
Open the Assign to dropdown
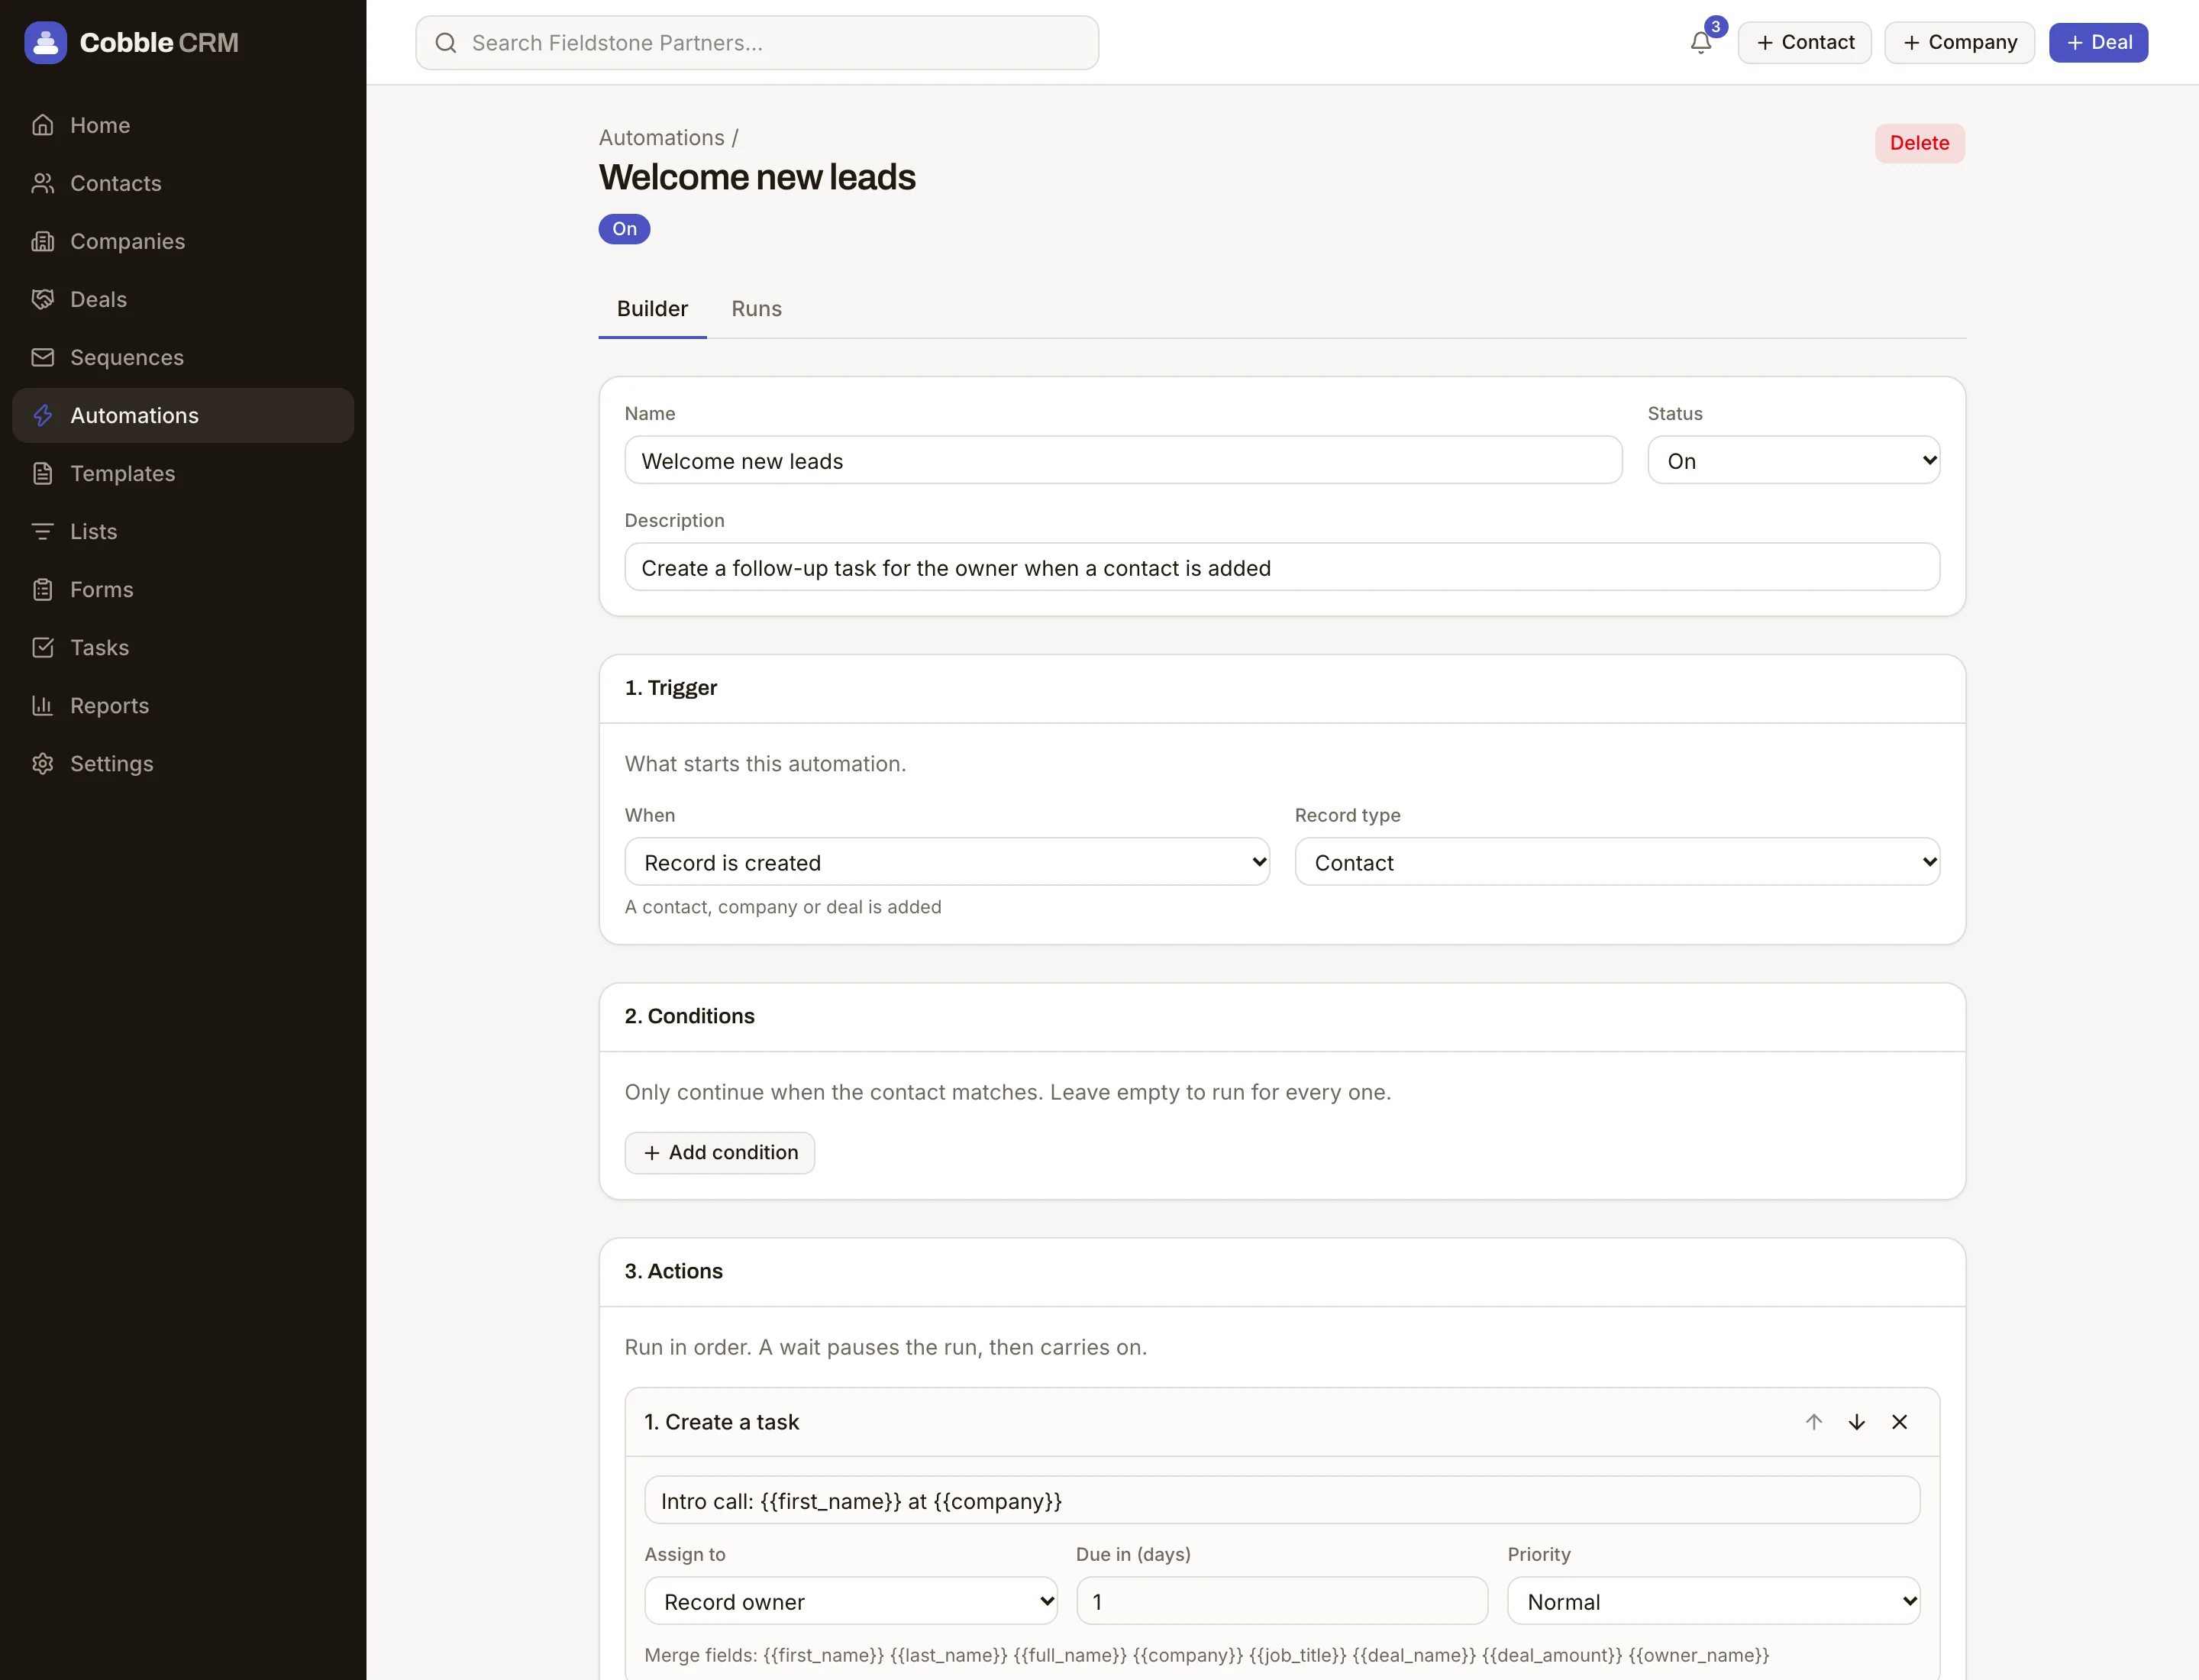[851, 1601]
